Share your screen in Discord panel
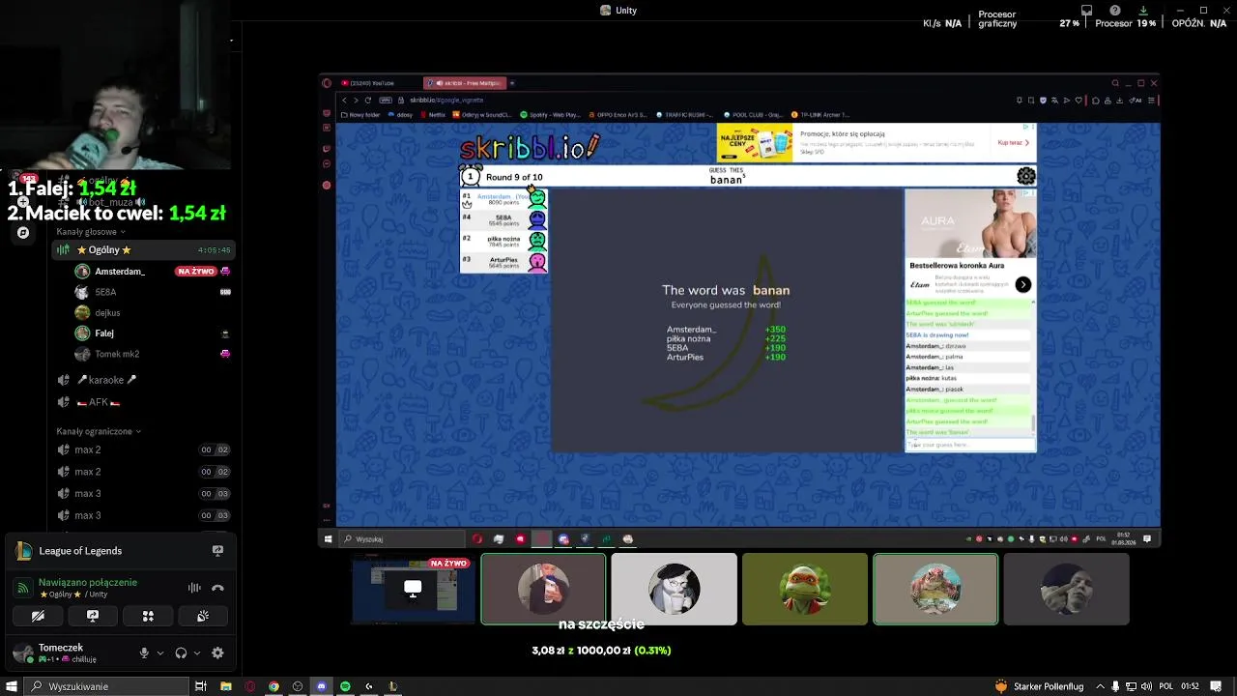Viewport: 1237px width, 696px height. 93,616
